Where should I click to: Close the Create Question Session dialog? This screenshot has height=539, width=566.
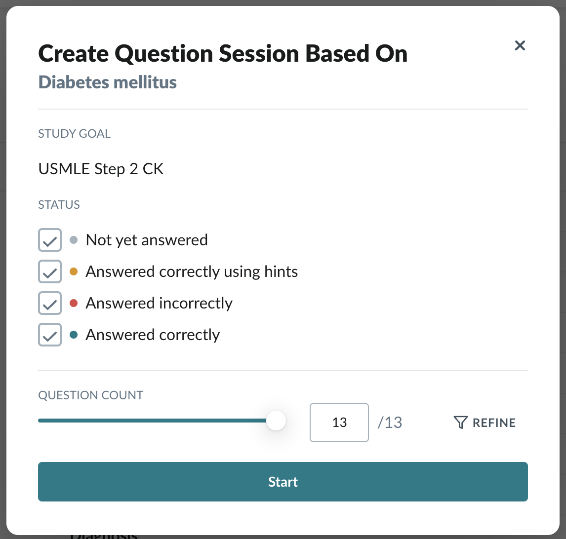point(520,45)
